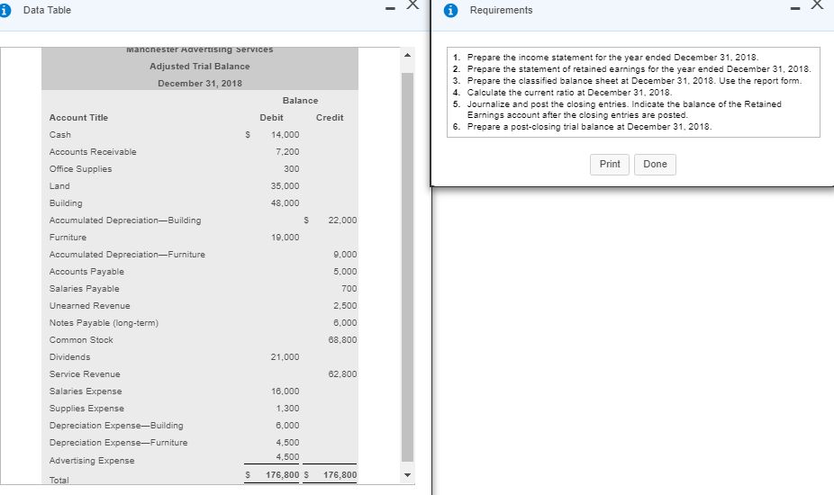Select Accumulated Depreciation—Building label
834x495 pixels.
click(125, 220)
